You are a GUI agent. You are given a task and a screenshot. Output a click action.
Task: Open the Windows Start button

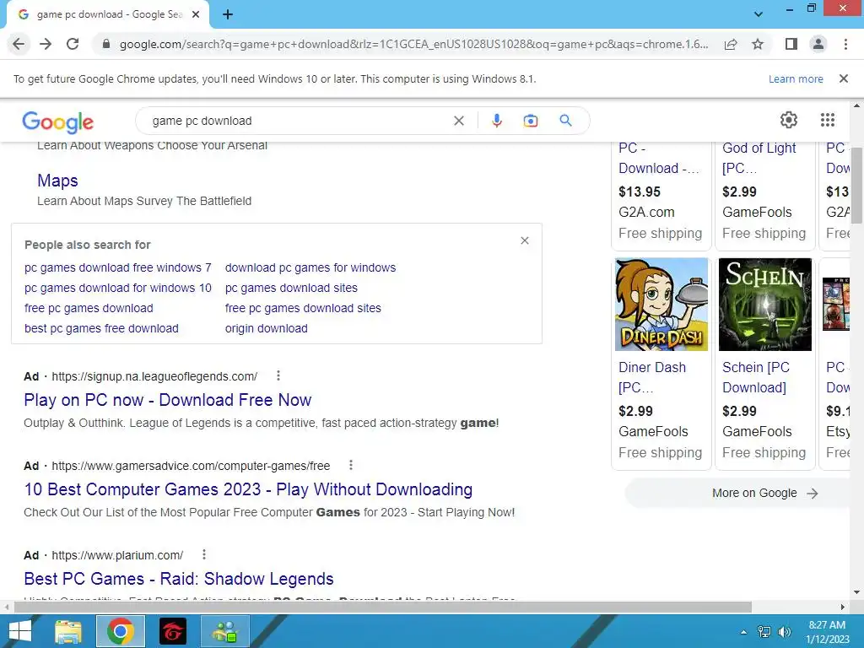20,631
